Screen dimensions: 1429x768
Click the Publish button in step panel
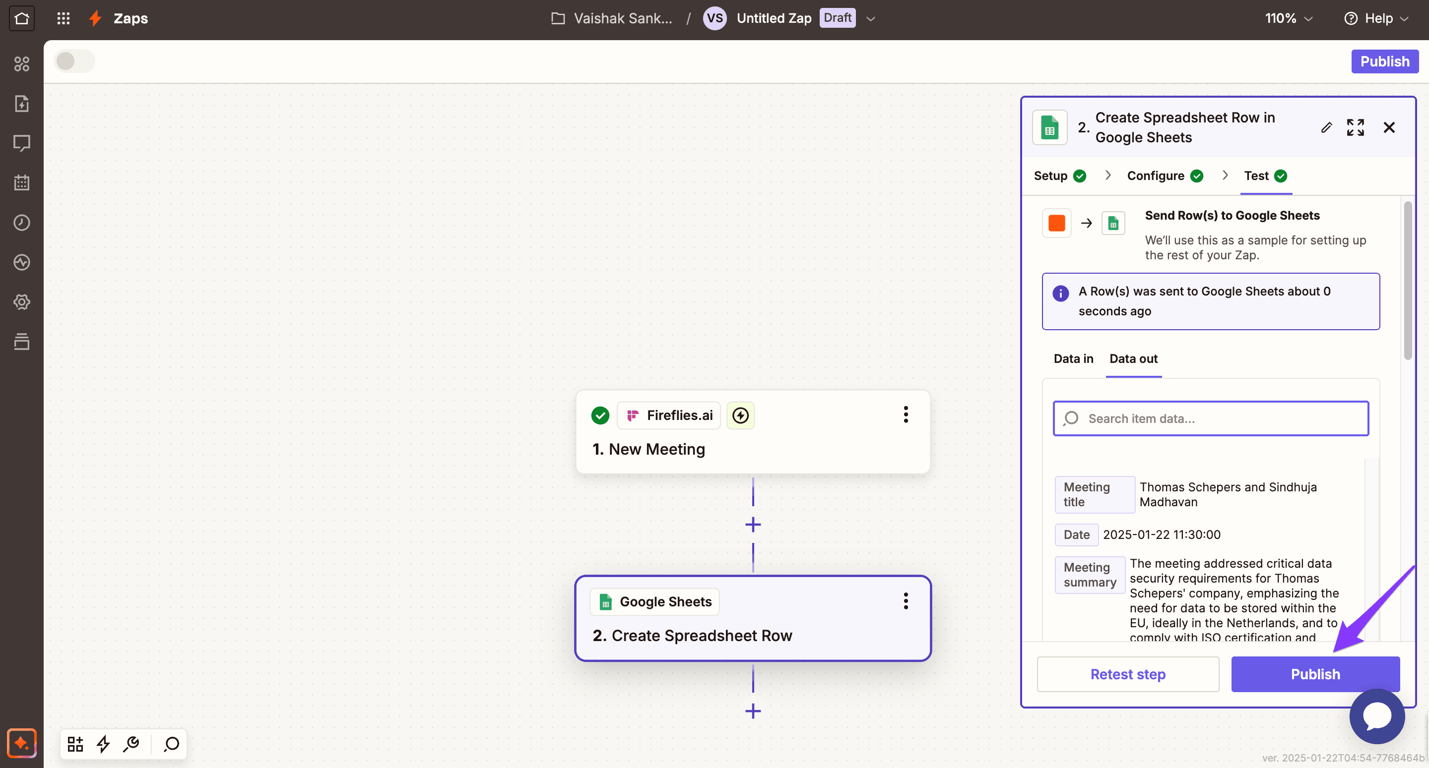pyautogui.click(x=1315, y=674)
